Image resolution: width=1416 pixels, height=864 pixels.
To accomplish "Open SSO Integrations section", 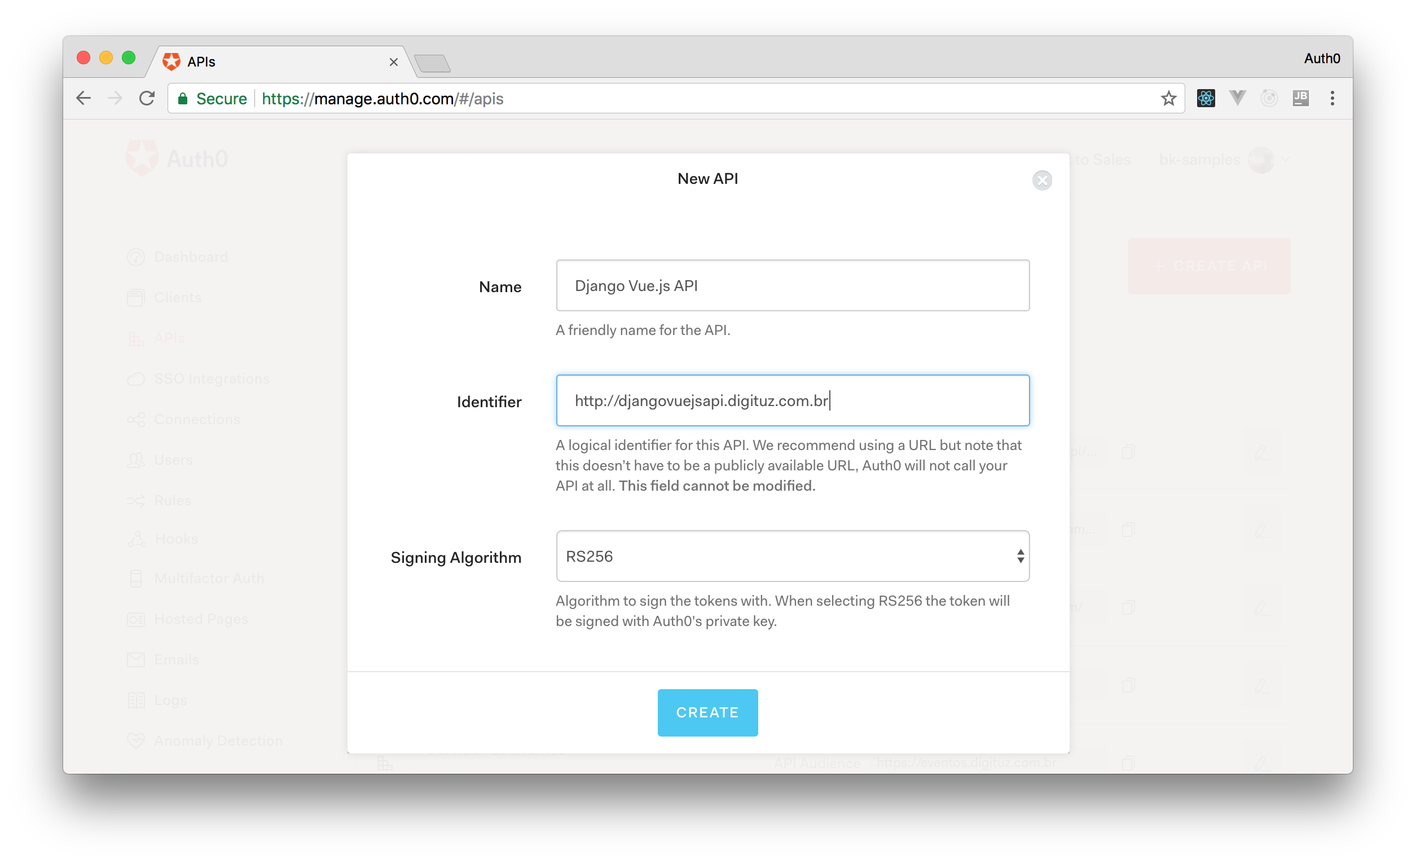I will click(212, 379).
